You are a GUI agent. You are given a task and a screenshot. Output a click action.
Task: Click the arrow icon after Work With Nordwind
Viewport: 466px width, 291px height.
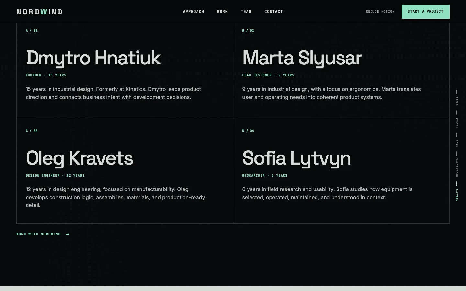[x=67, y=234]
